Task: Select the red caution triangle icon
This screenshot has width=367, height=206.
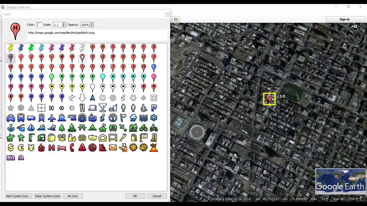Action: 82,148
